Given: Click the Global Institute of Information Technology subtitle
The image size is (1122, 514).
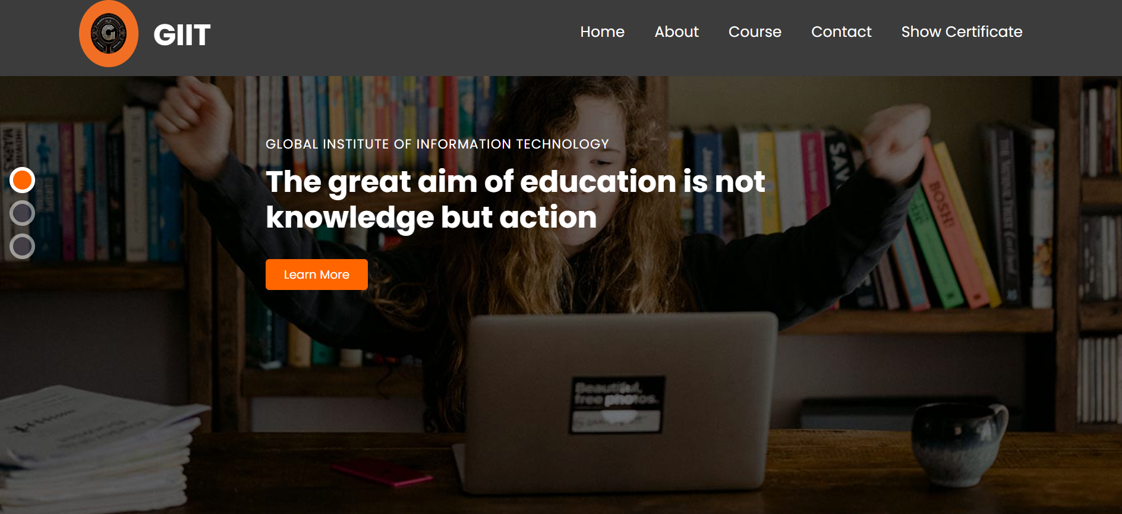Looking at the screenshot, I should [x=437, y=144].
